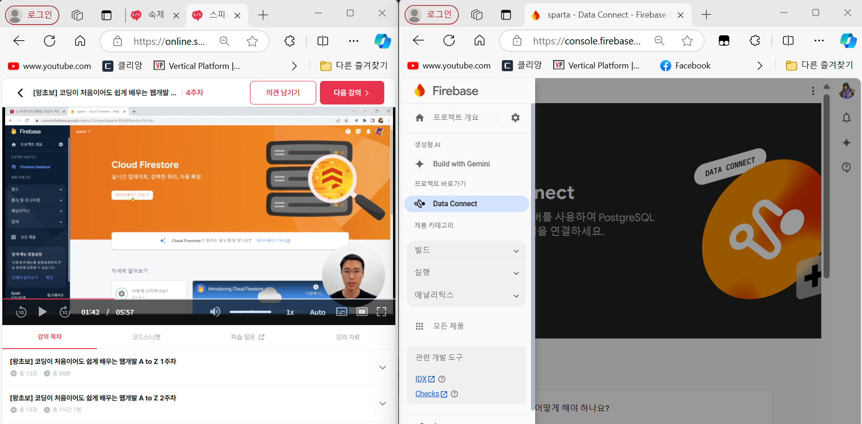Open project settings gear in Firebase
This screenshot has height=424, width=862.
click(x=515, y=117)
